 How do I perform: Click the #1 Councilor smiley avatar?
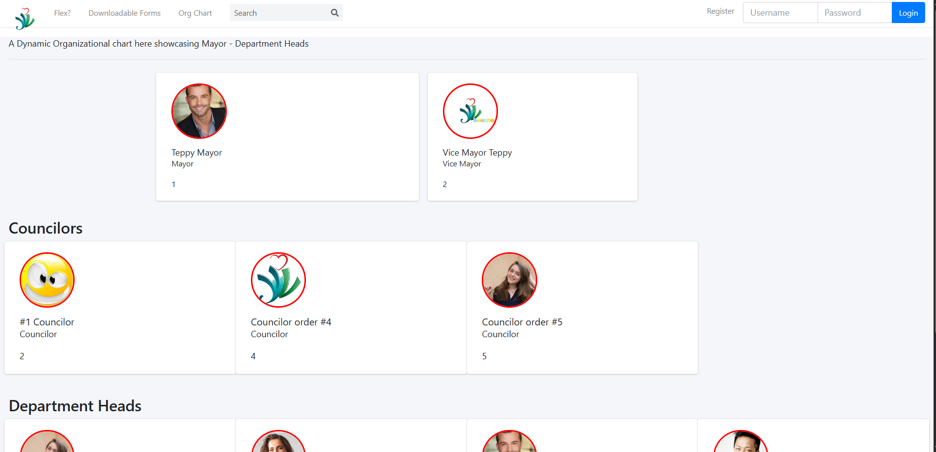coord(47,280)
